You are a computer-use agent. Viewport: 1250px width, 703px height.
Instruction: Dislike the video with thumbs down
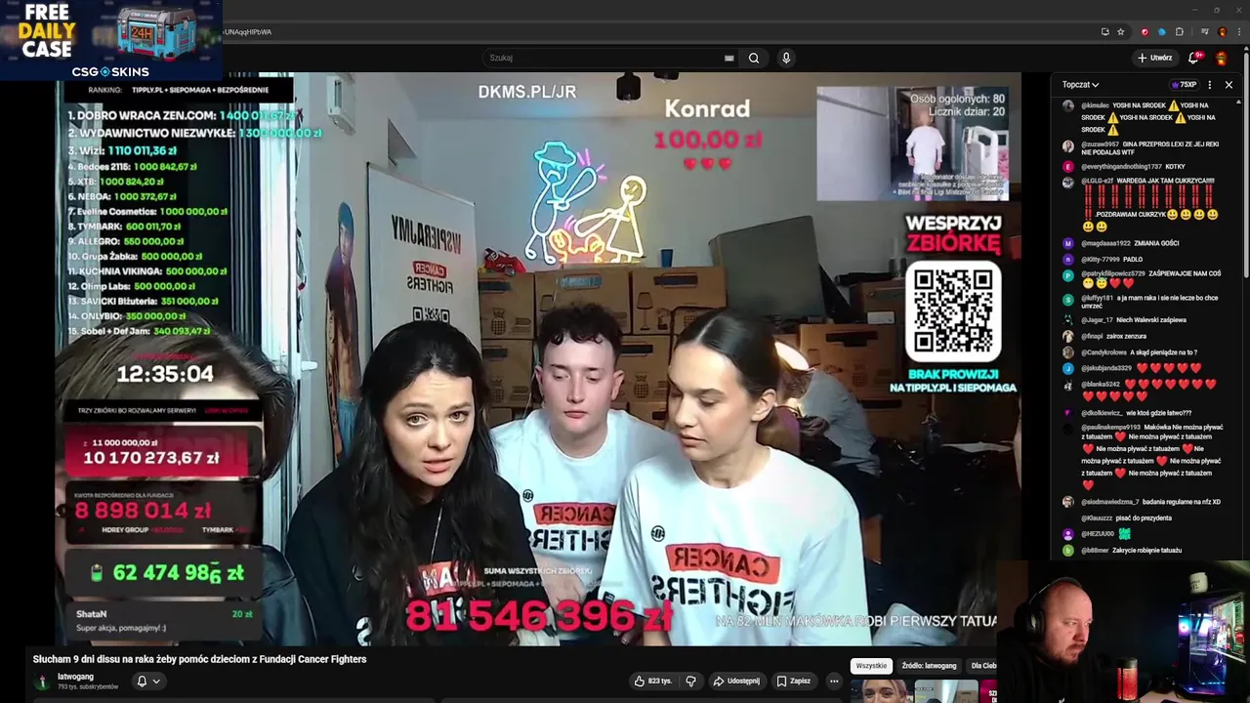pyautogui.click(x=690, y=681)
